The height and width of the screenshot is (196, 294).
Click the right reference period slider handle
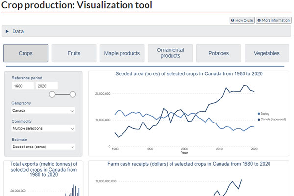(73, 94)
